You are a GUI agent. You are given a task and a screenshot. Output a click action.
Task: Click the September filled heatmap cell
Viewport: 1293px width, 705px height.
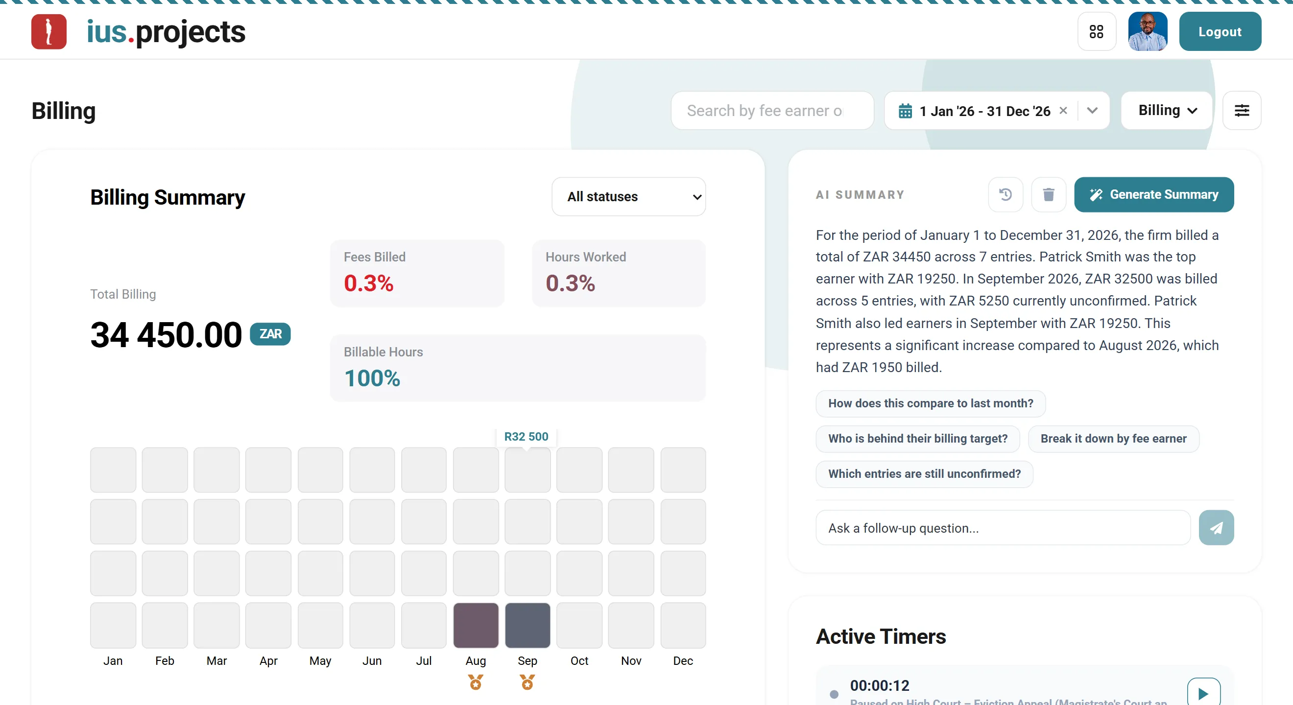point(527,625)
